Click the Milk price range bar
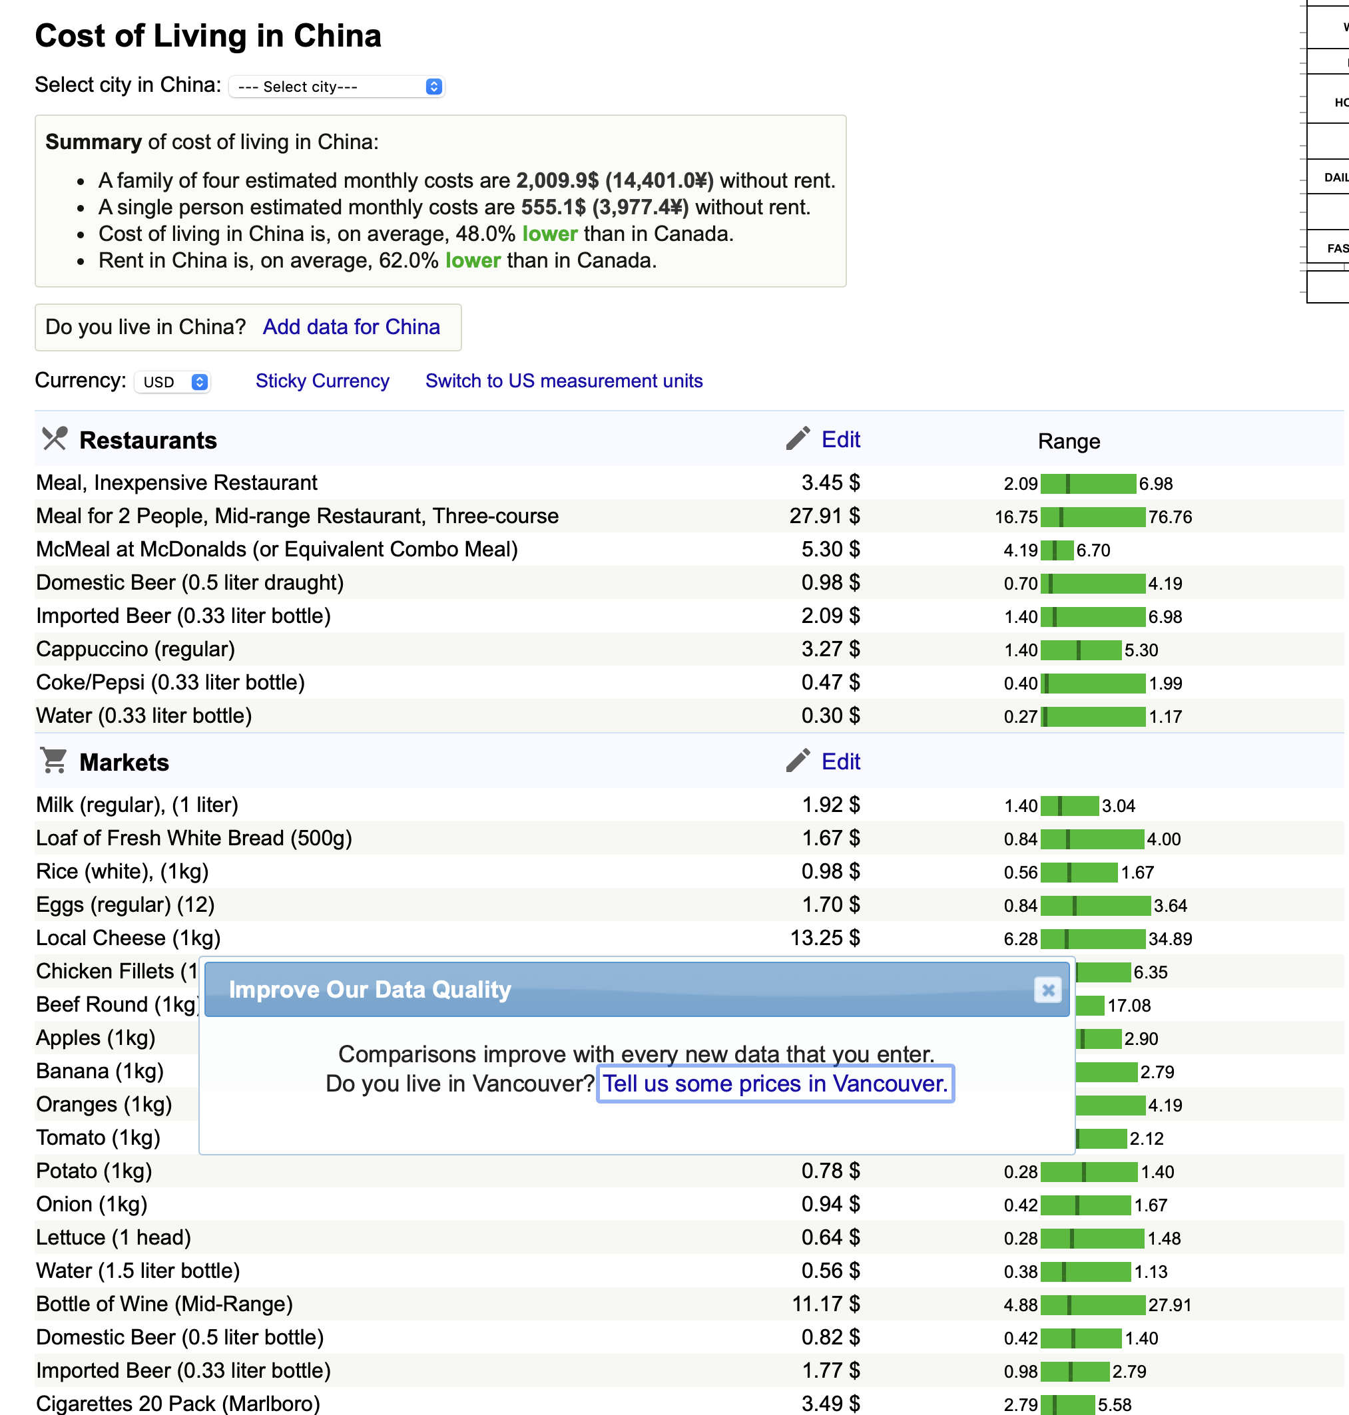The height and width of the screenshot is (1415, 1349). tap(1069, 805)
